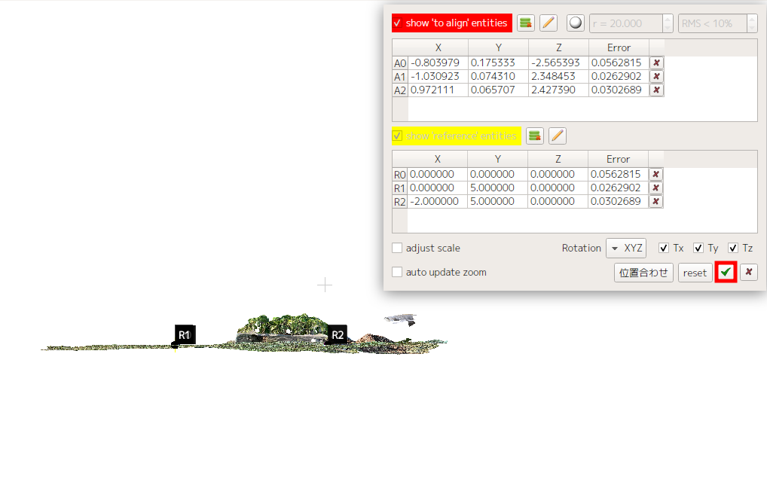Click the down stepper on the RMS < 10% field
Viewport: 767px width, 485px height.
(751, 27)
